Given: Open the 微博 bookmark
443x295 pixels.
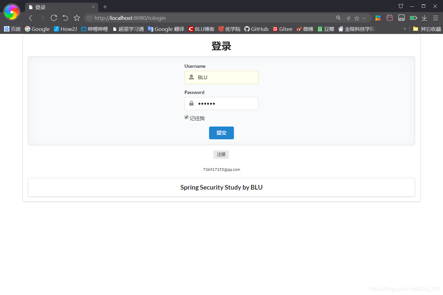Looking at the screenshot, I should (x=305, y=29).
